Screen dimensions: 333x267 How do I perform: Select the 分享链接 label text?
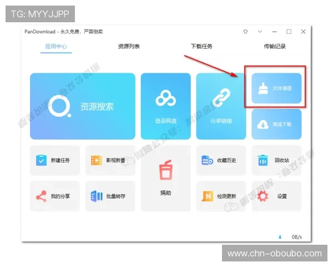click(221, 121)
